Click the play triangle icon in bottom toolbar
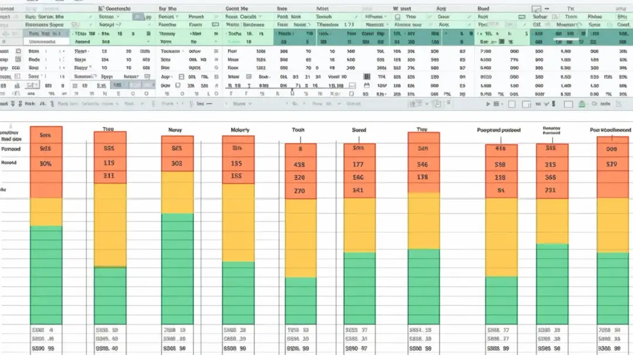 (x=488, y=104)
